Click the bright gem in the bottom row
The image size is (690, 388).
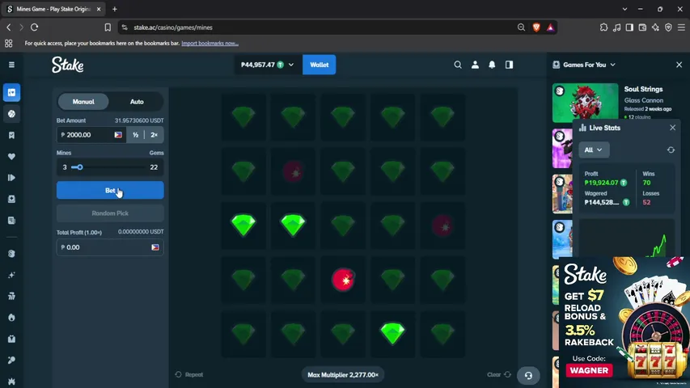[x=392, y=334]
